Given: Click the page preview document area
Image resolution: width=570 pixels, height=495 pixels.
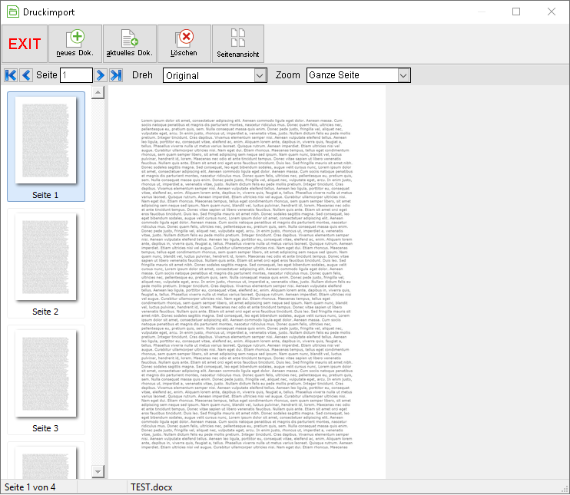Looking at the screenshot, I should click(247, 282).
